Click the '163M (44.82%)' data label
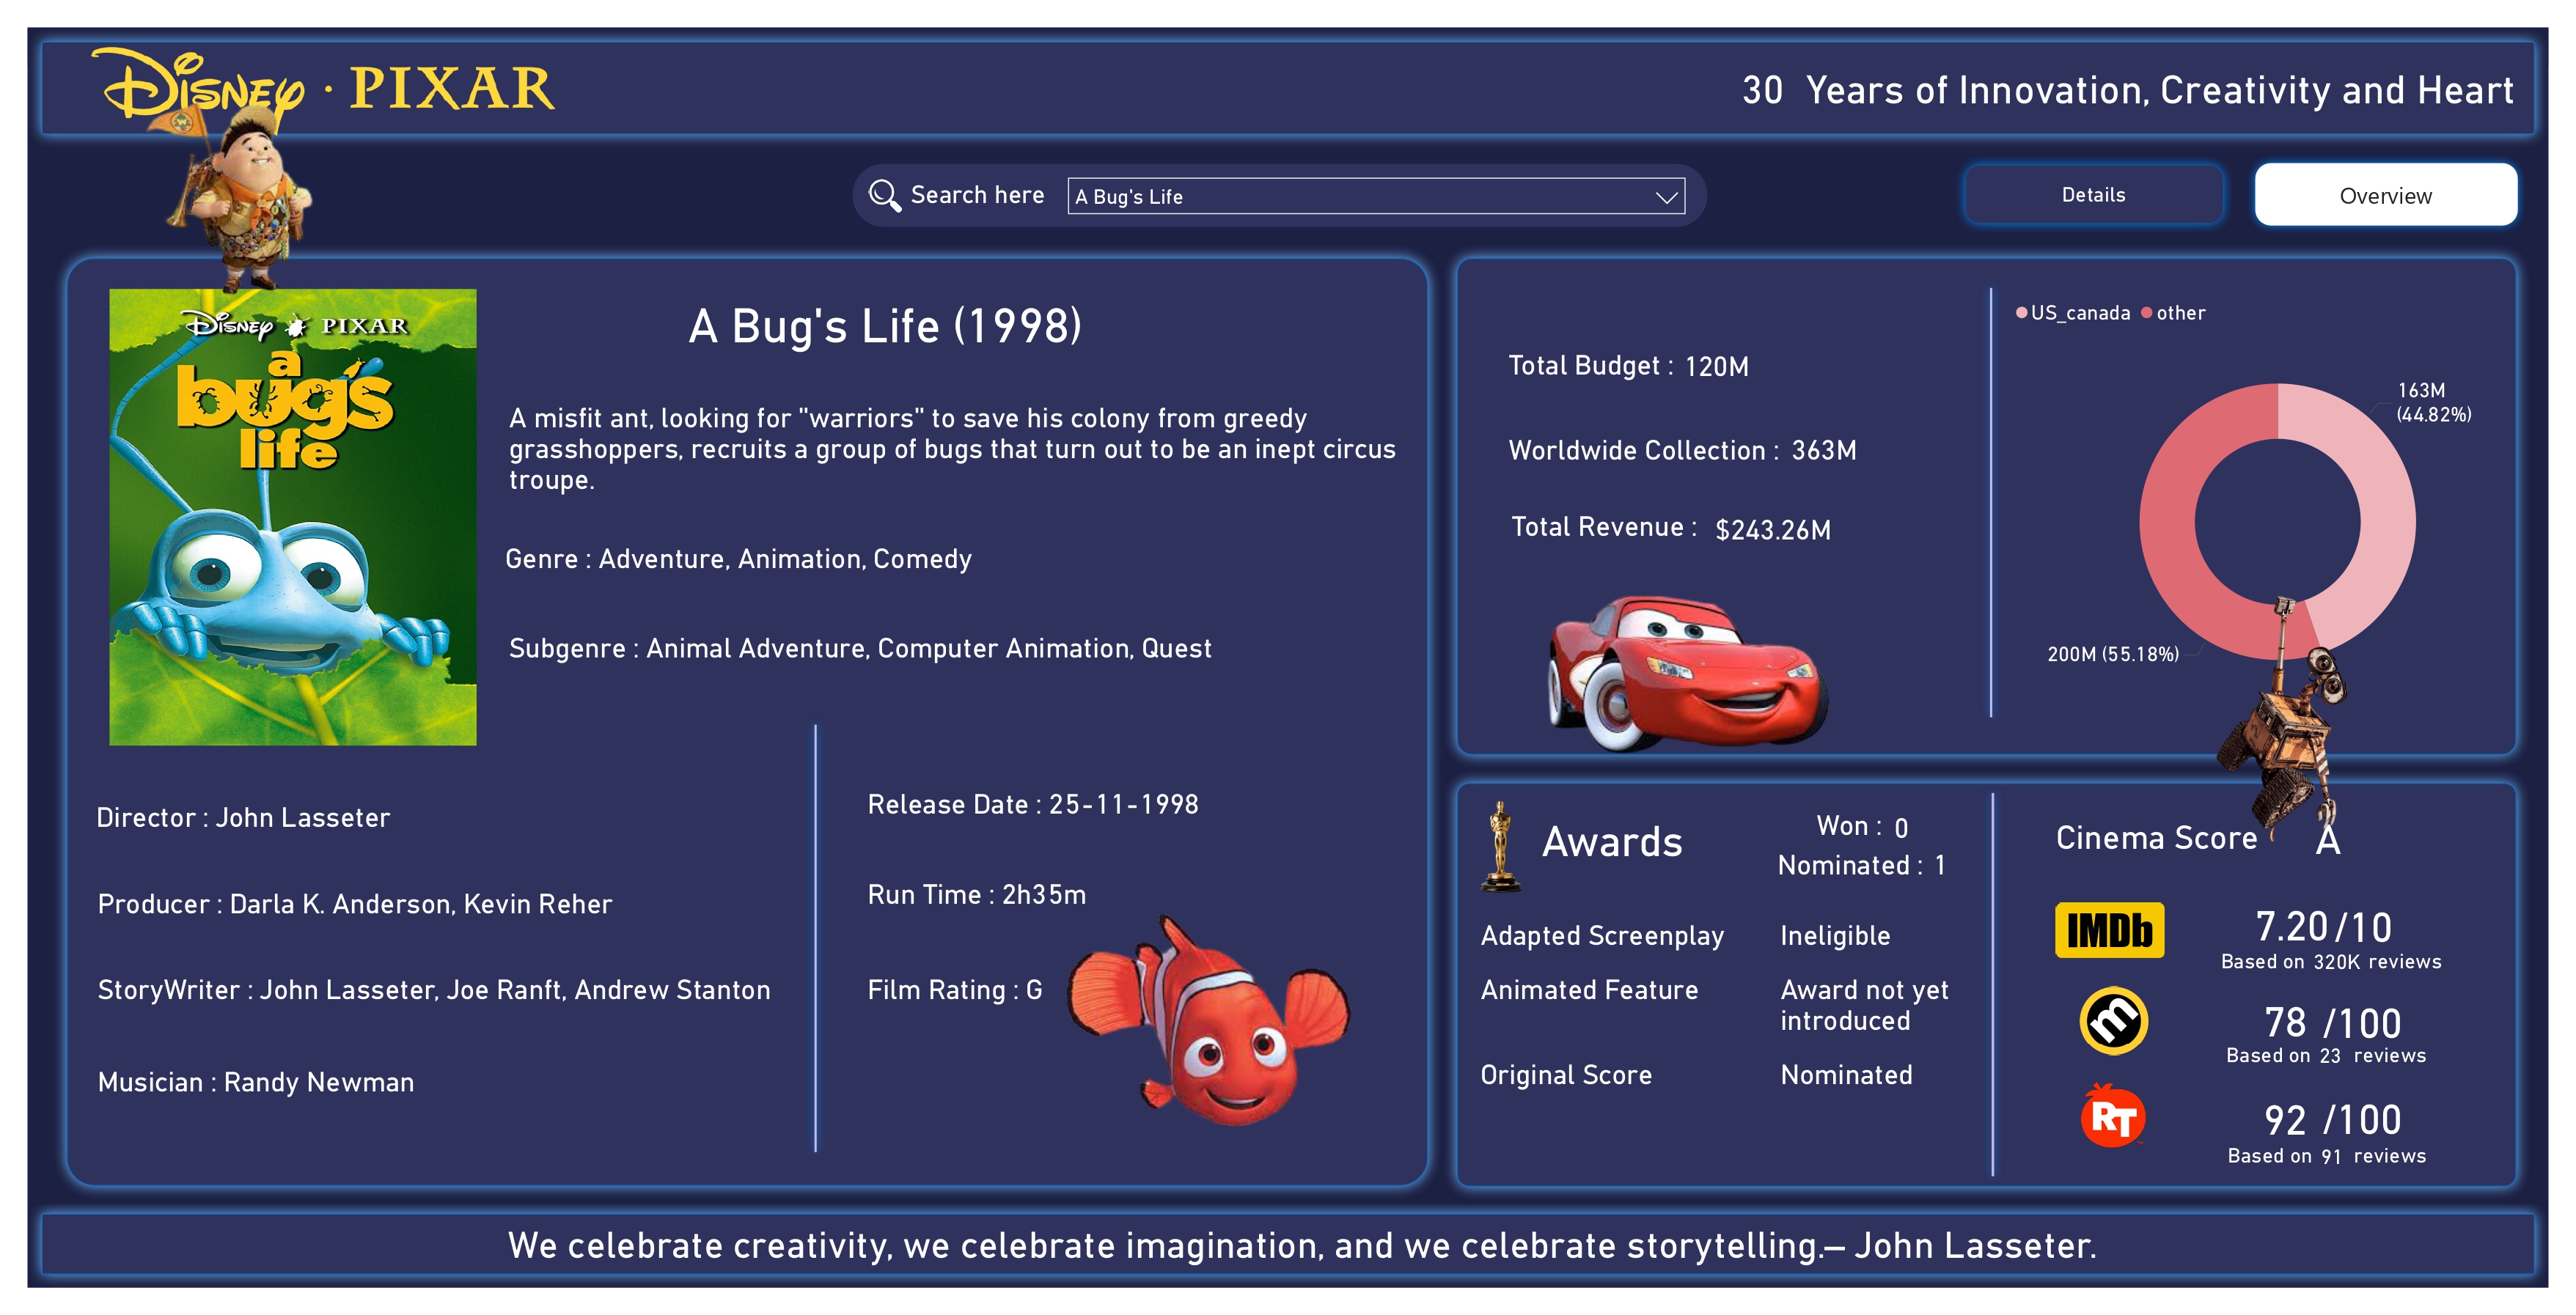 (x=2433, y=402)
